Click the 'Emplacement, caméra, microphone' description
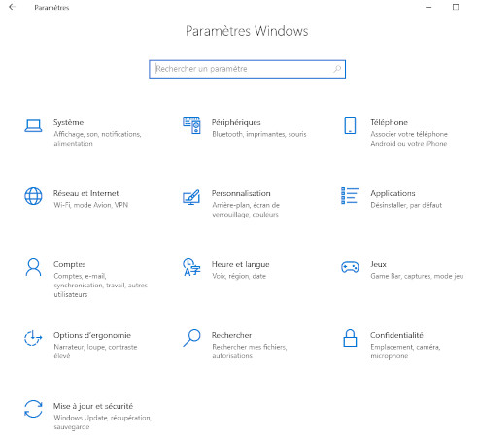 405,352
